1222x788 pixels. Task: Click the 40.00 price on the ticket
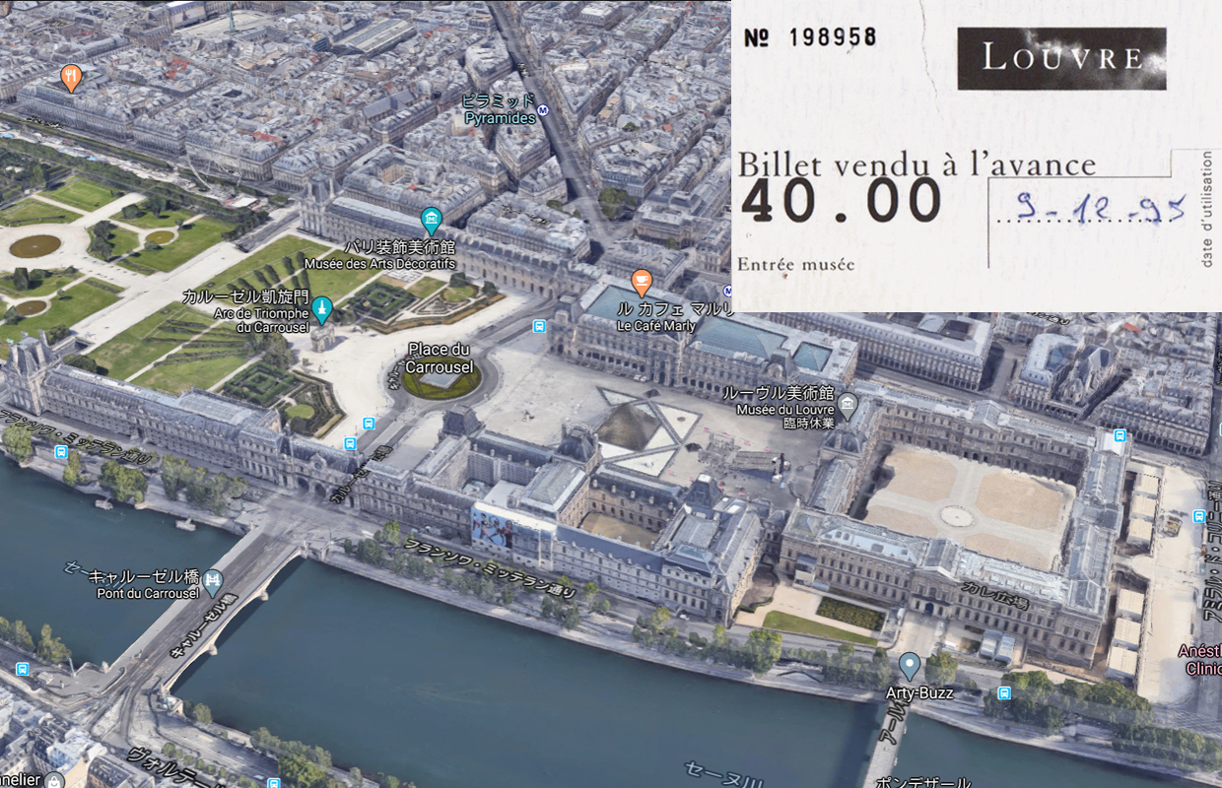[841, 203]
